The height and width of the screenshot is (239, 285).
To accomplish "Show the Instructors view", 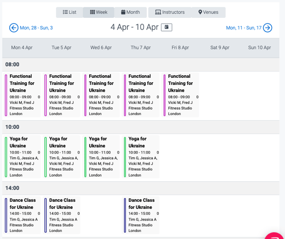I will pos(170,12).
